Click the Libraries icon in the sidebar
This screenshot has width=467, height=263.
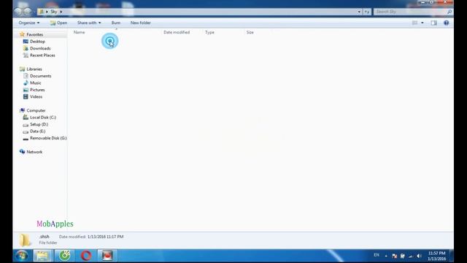tap(22, 69)
